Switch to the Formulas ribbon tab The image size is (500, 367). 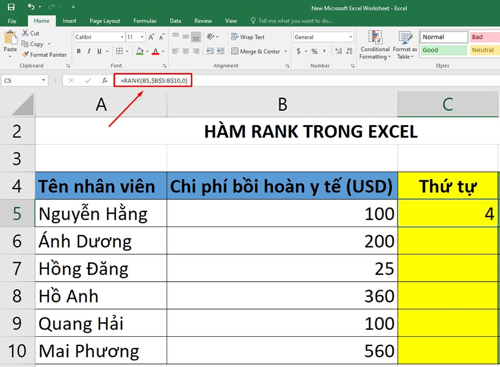pos(145,21)
